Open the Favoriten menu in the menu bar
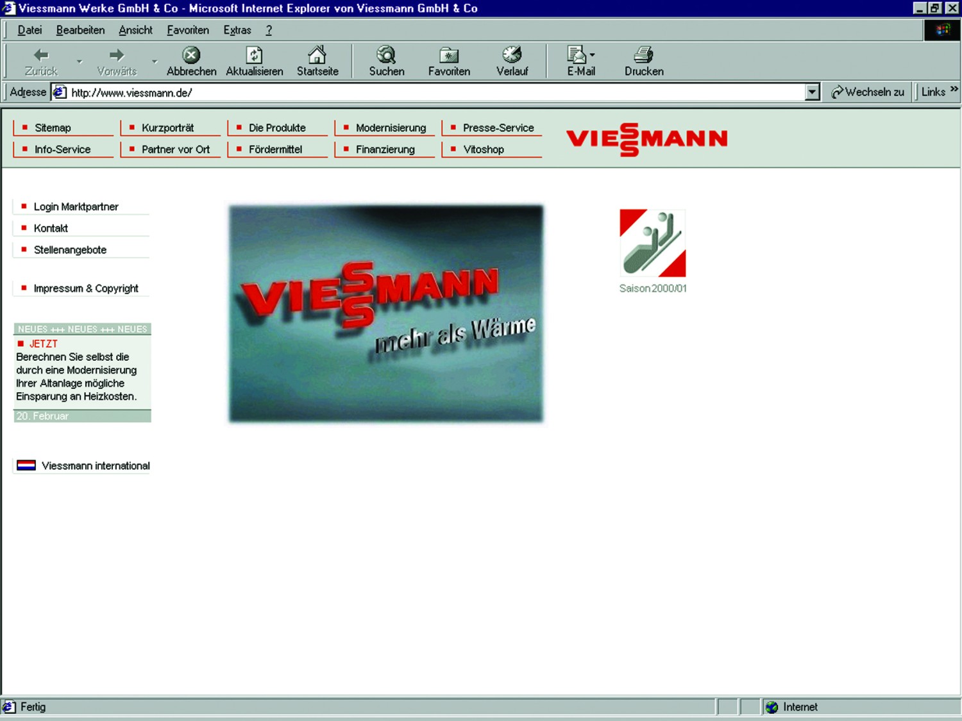This screenshot has height=721, width=962. (188, 30)
